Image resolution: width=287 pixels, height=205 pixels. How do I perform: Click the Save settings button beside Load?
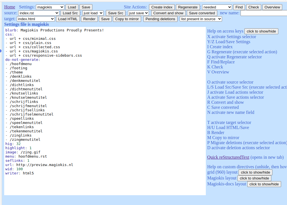(86, 7)
